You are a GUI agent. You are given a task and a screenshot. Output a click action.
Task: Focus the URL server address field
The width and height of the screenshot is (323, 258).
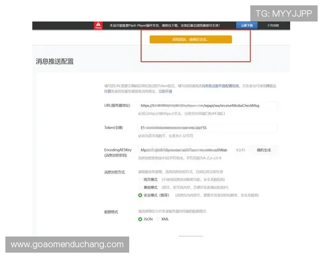point(207,105)
